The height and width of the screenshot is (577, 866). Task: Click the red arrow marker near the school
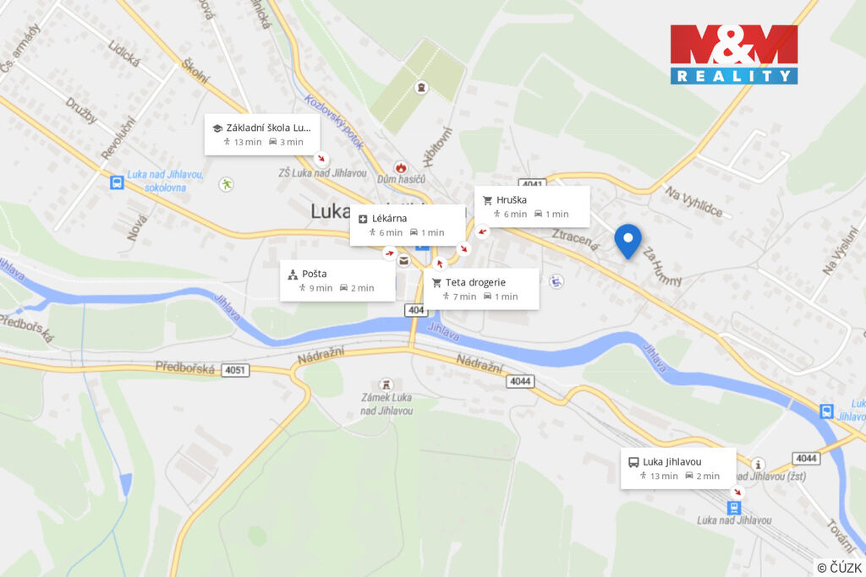point(321,159)
